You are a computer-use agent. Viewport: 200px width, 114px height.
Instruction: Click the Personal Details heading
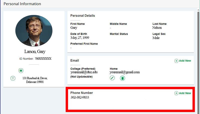83,16
